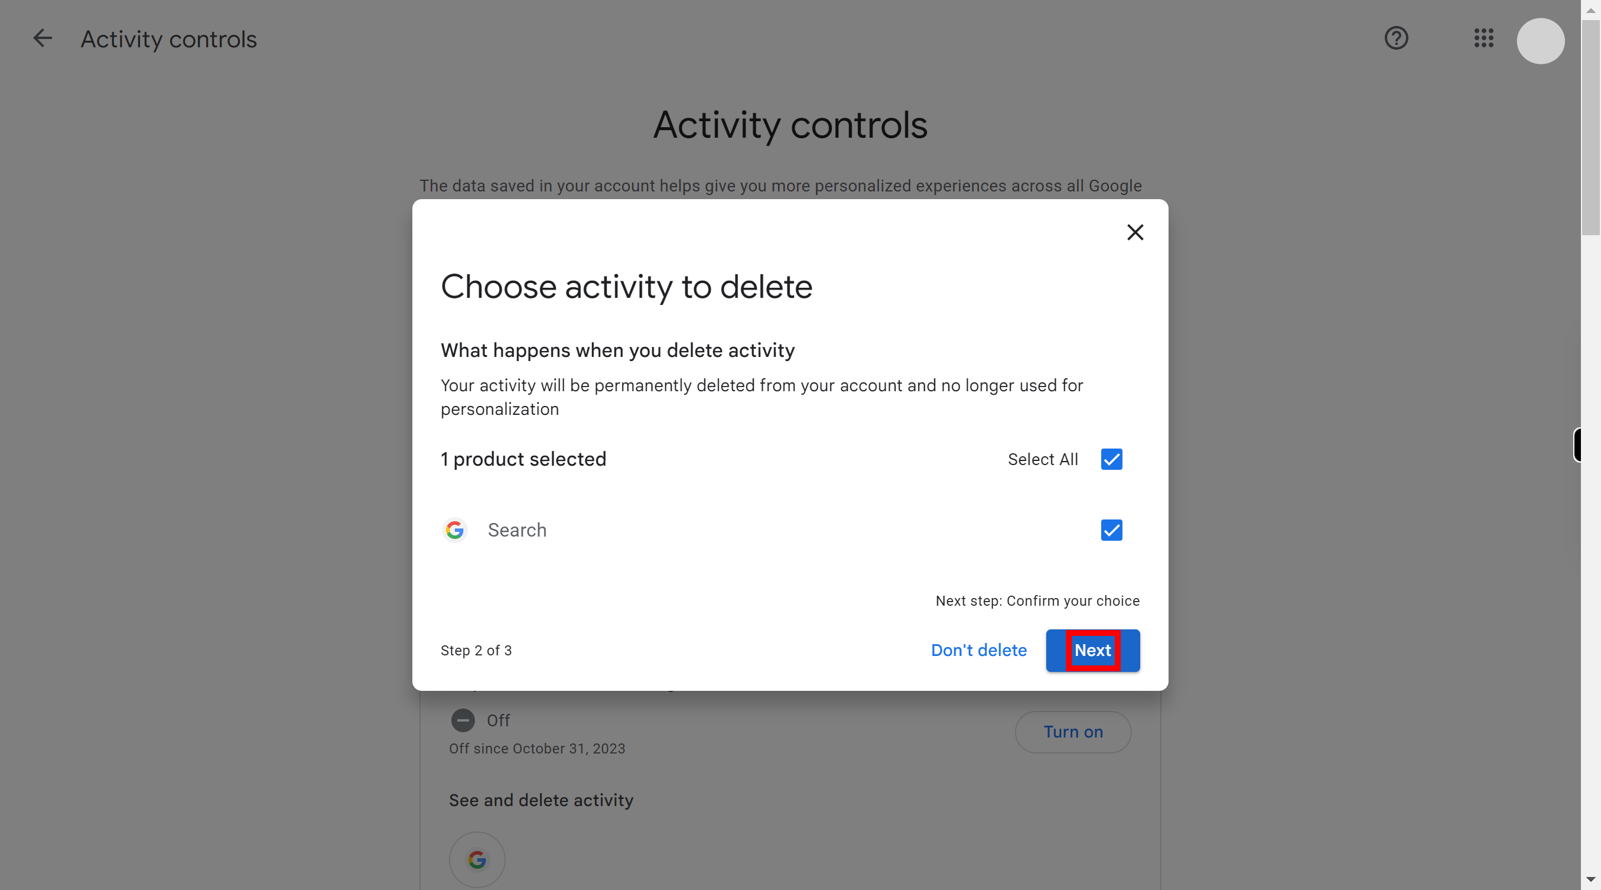Image resolution: width=1601 pixels, height=890 pixels.
Task: Click the Google Search product icon
Action: coord(454,531)
